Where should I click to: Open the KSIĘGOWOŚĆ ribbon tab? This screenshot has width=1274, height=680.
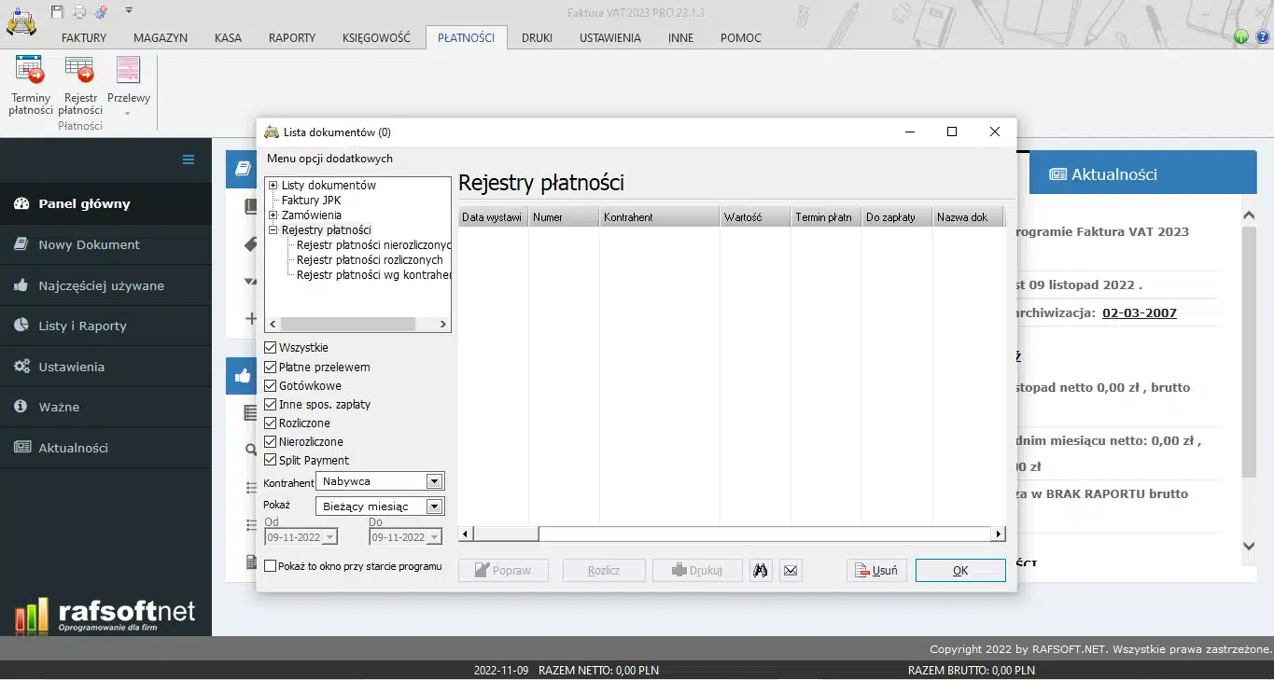377,37
